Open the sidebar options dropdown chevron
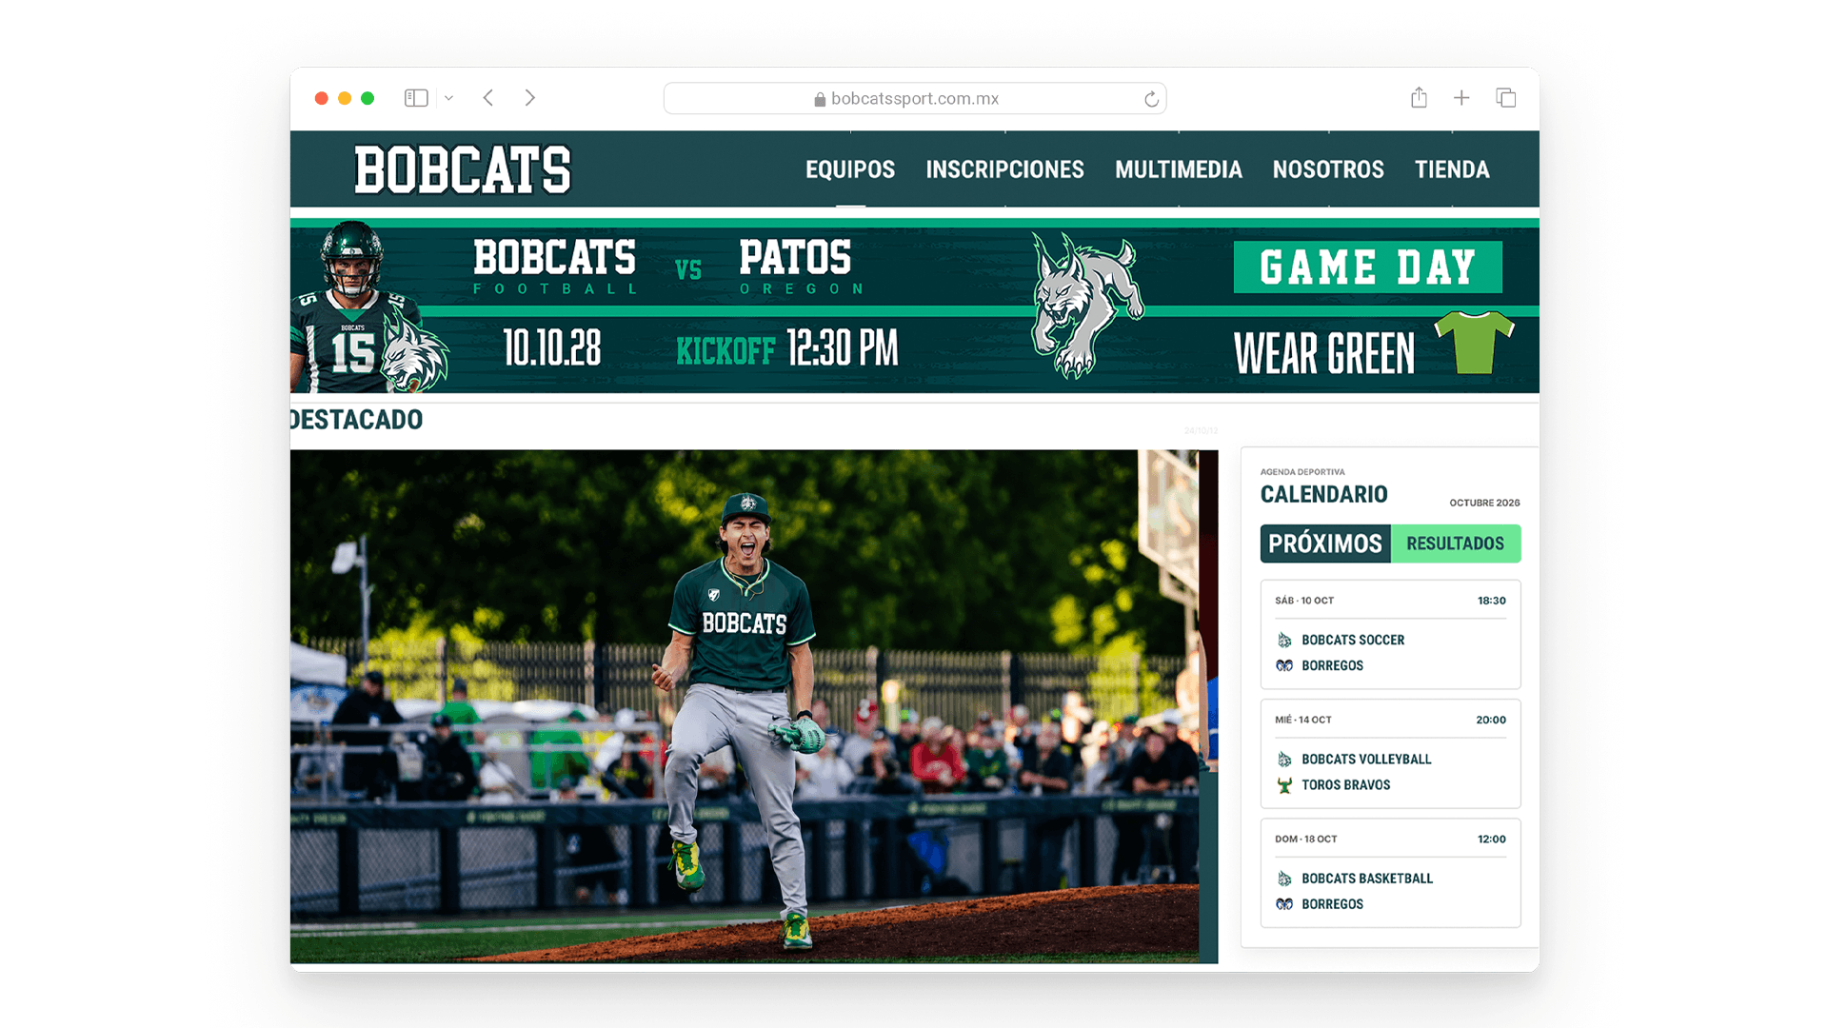Image resolution: width=1828 pixels, height=1028 pixels. pos(448,98)
